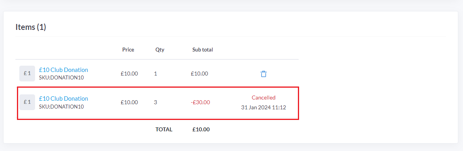Open the cancelled £10 Club Donation link
This screenshot has height=151, width=463.
tap(63, 98)
